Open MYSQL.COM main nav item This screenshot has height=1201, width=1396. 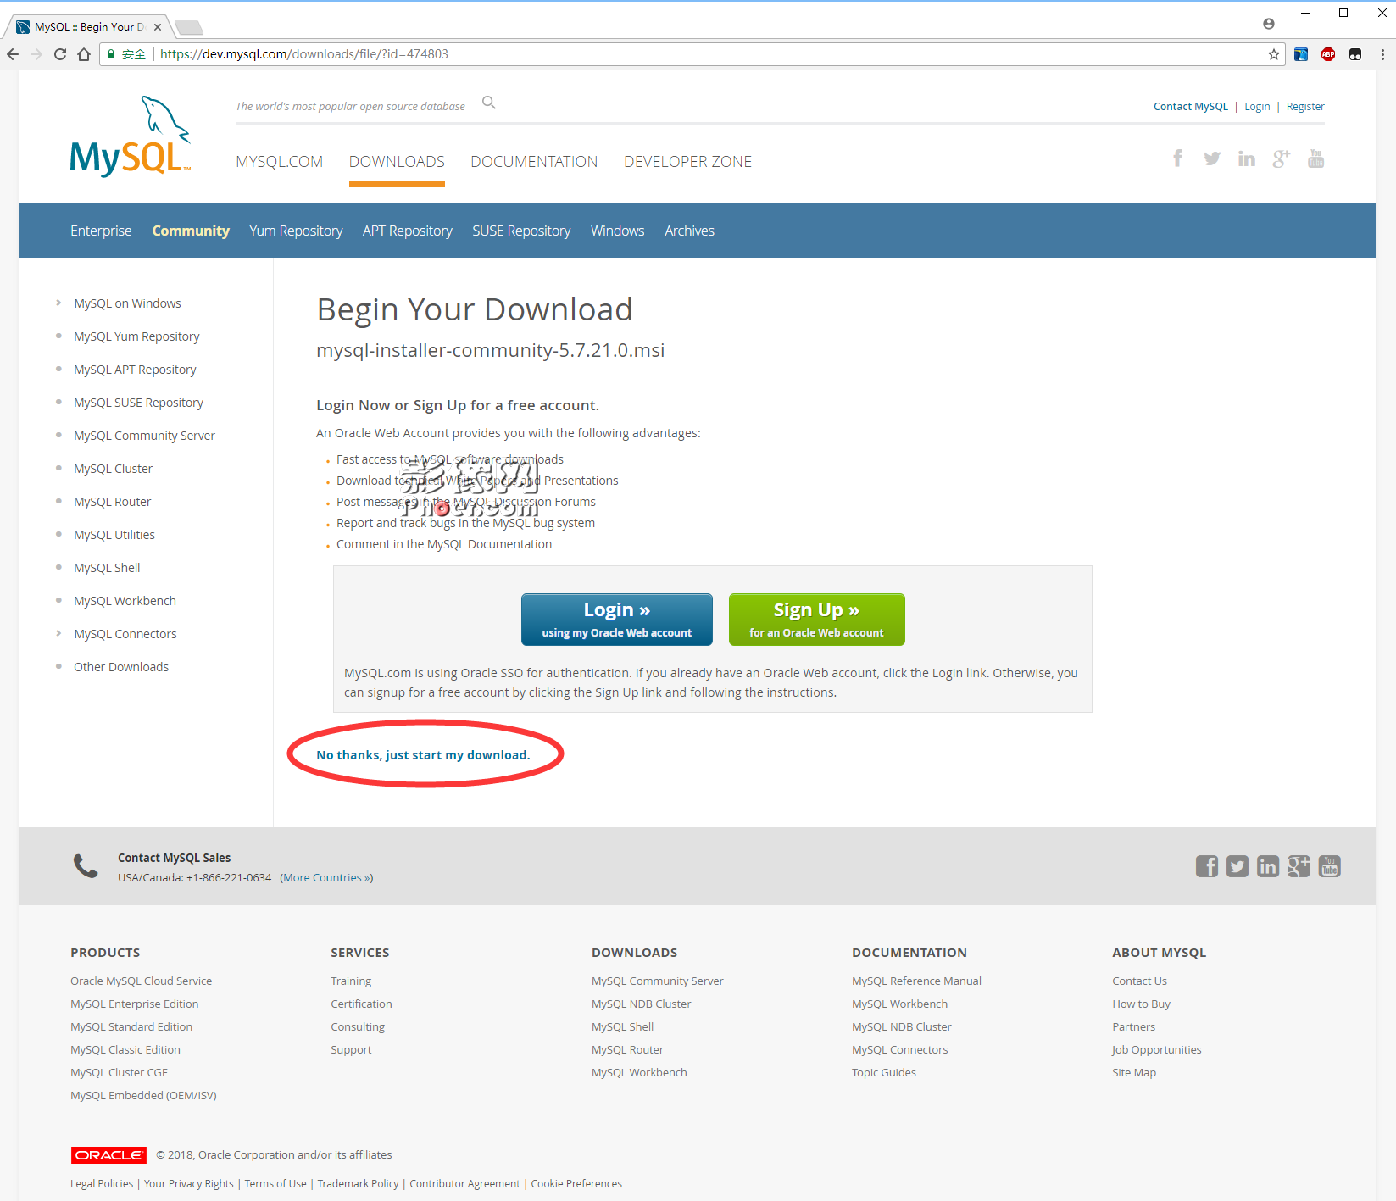(280, 162)
